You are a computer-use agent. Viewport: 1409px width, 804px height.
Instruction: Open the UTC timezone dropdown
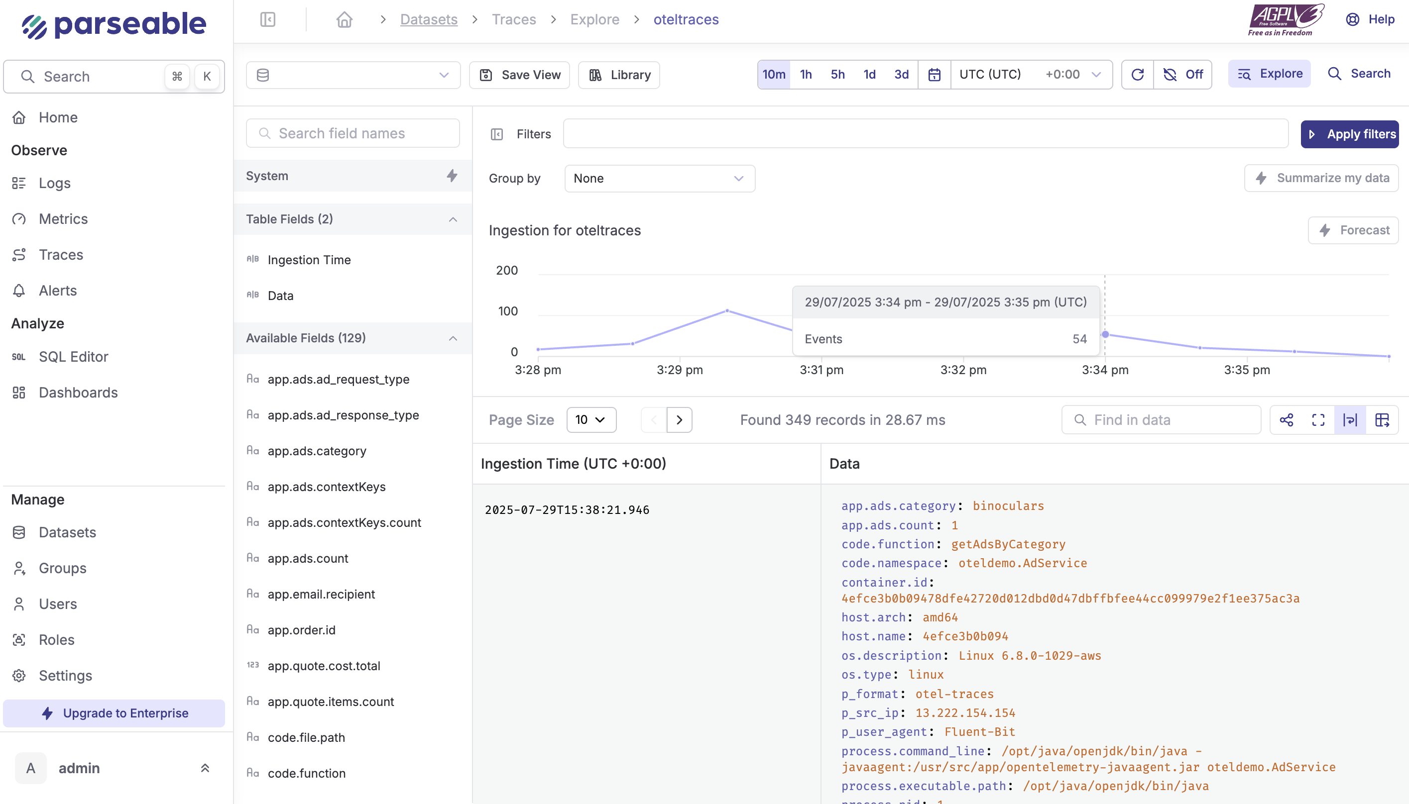[1031, 75]
